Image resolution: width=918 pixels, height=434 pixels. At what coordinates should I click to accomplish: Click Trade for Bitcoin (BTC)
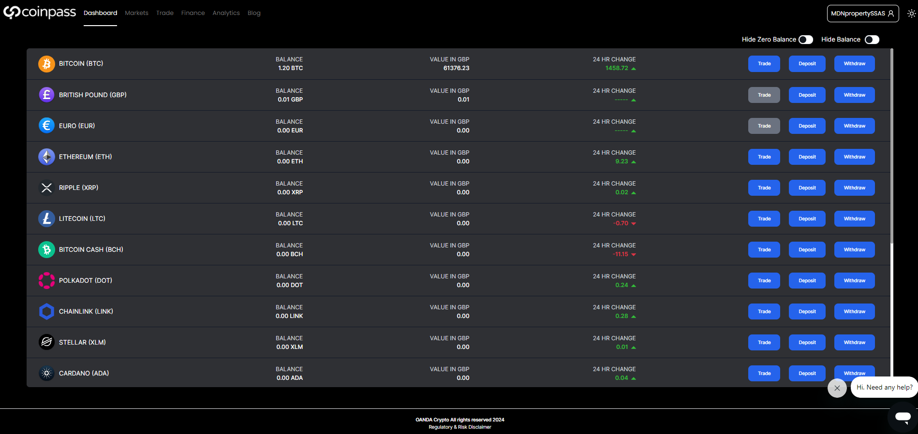click(x=764, y=64)
